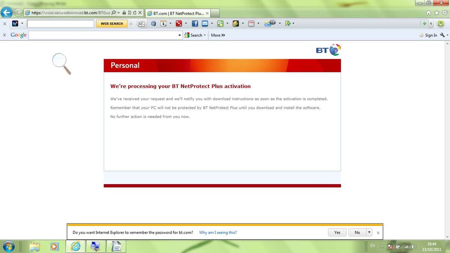Open the 'Why am I seeing this?' link
Image resolution: width=450 pixels, height=253 pixels.
click(x=218, y=232)
